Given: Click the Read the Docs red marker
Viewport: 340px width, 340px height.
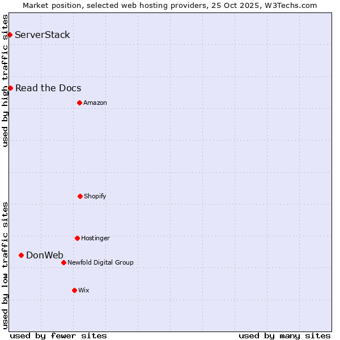Looking at the screenshot, I should click(10, 88).
